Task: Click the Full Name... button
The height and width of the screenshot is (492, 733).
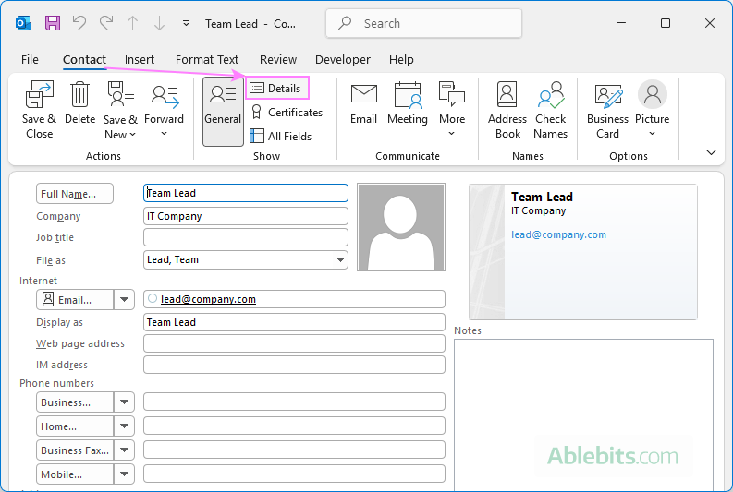Action: coord(75,194)
